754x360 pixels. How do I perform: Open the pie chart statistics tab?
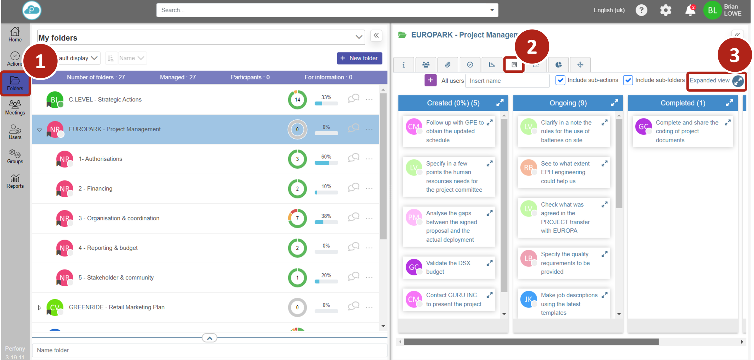pyautogui.click(x=558, y=65)
